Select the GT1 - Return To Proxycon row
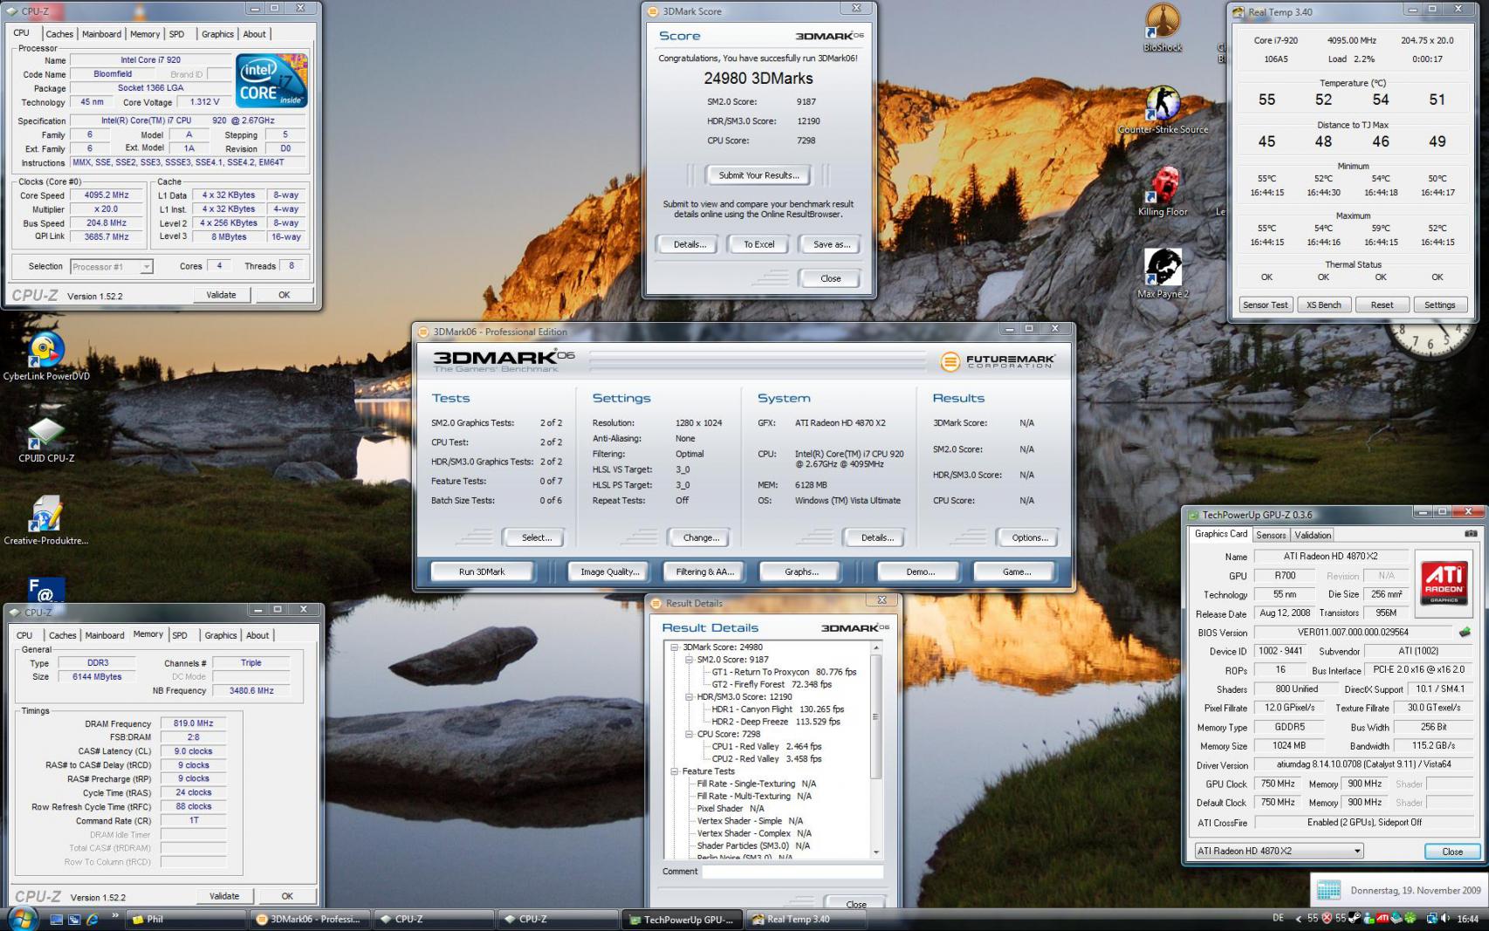The image size is (1489, 931). tap(784, 672)
